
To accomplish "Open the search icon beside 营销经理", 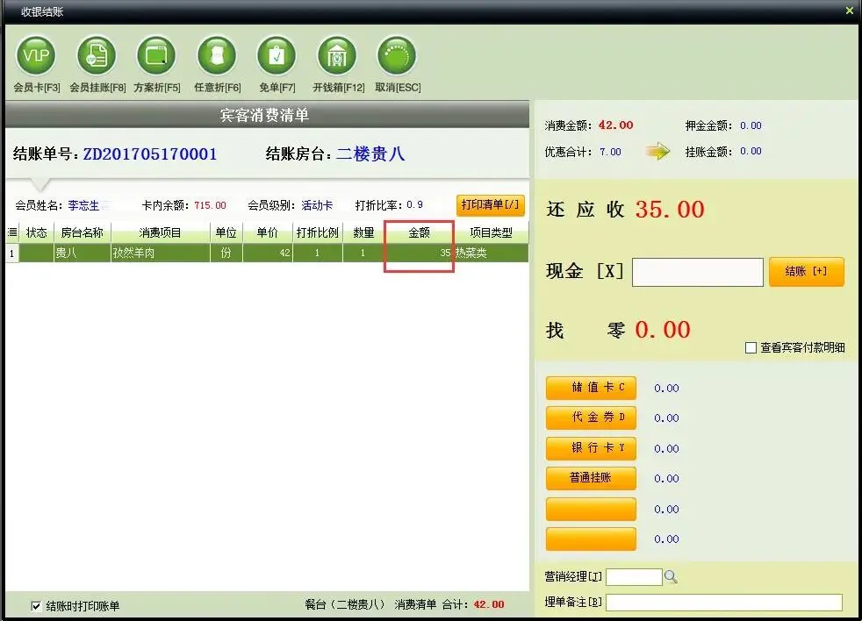I will coord(671,576).
